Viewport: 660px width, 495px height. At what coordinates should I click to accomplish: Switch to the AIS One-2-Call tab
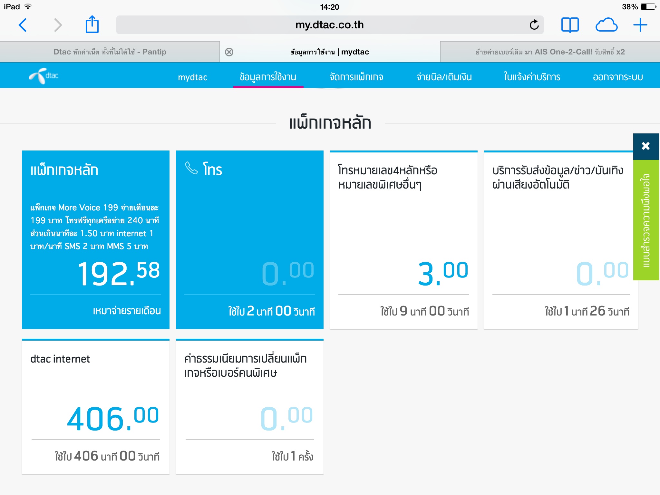click(550, 52)
